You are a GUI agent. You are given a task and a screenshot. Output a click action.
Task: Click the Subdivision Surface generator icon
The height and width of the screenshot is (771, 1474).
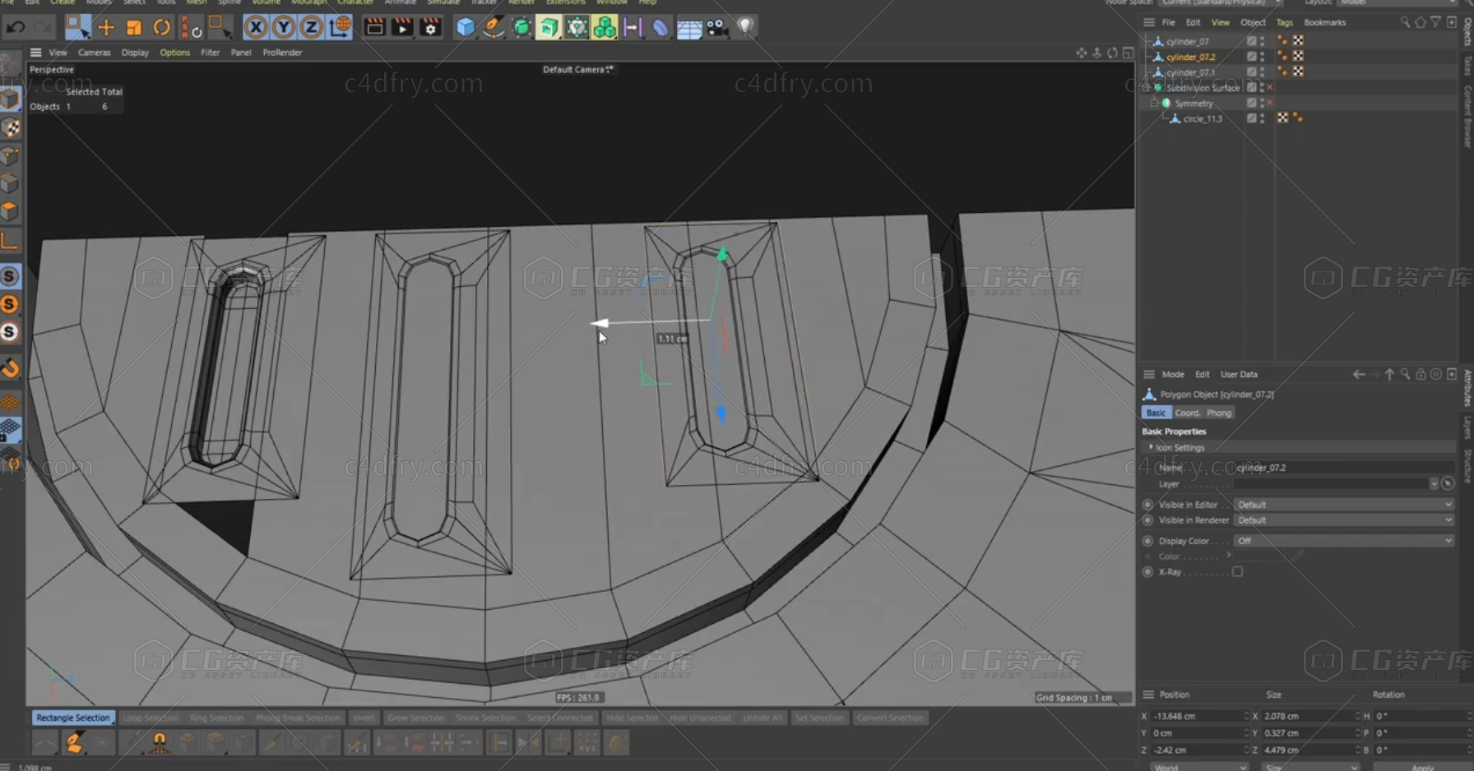[521, 28]
